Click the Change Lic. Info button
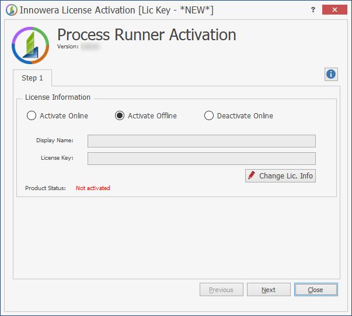 pos(280,176)
